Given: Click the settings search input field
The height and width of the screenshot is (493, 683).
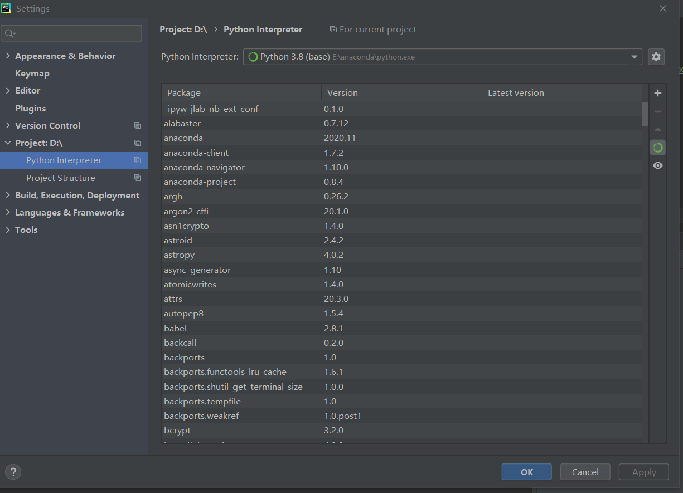Looking at the screenshot, I should pyautogui.click(x=71, y=33).
